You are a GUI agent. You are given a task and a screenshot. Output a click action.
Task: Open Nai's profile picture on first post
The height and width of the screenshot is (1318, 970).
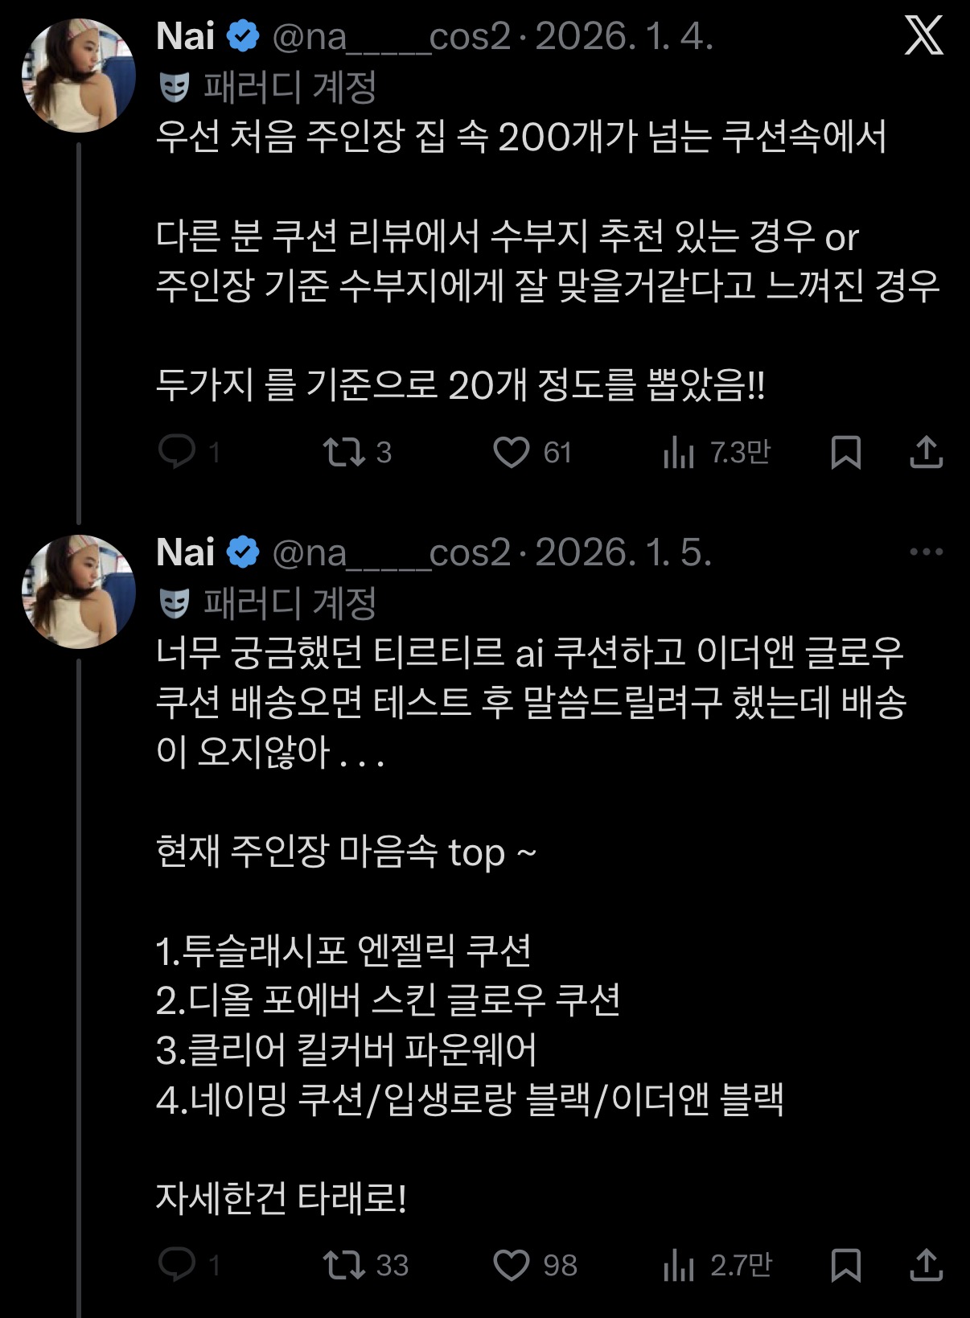coord(78,76)
